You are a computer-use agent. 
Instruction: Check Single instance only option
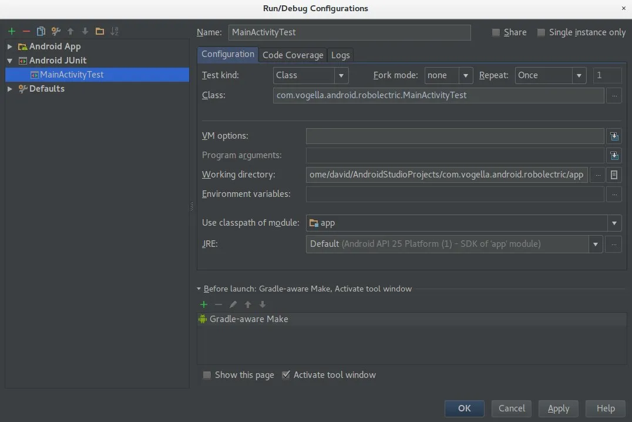(x=541, y=32)
